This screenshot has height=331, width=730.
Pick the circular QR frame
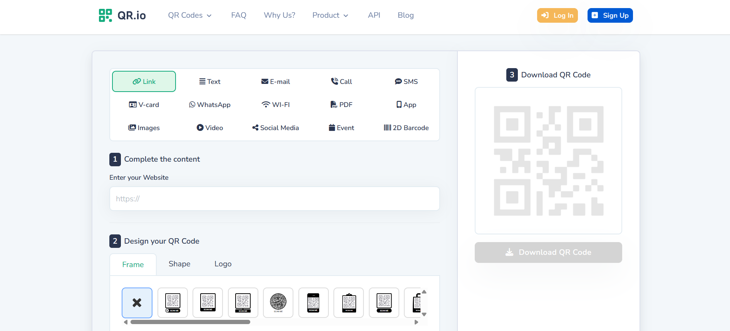point(278,303)
